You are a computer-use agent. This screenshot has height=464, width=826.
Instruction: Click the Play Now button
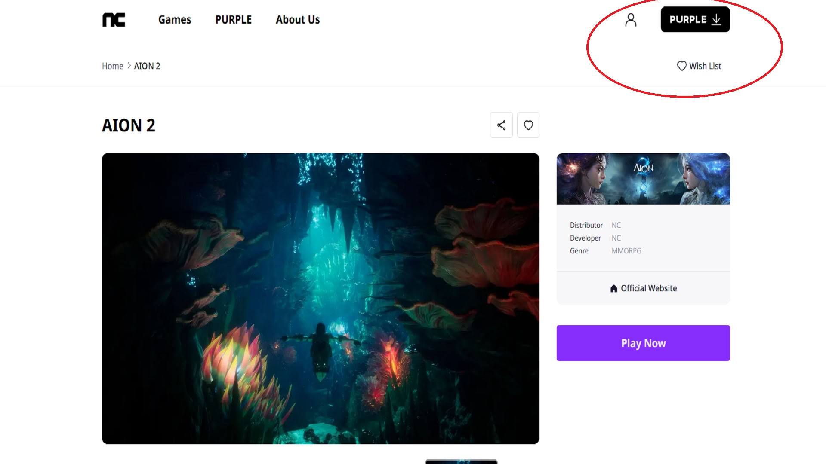tap(643, 343)
